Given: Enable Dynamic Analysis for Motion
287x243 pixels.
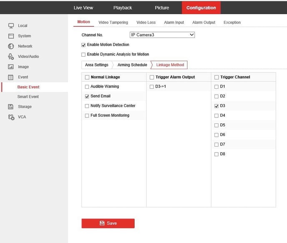Looking at the screenshot, I should click(83, 55).
